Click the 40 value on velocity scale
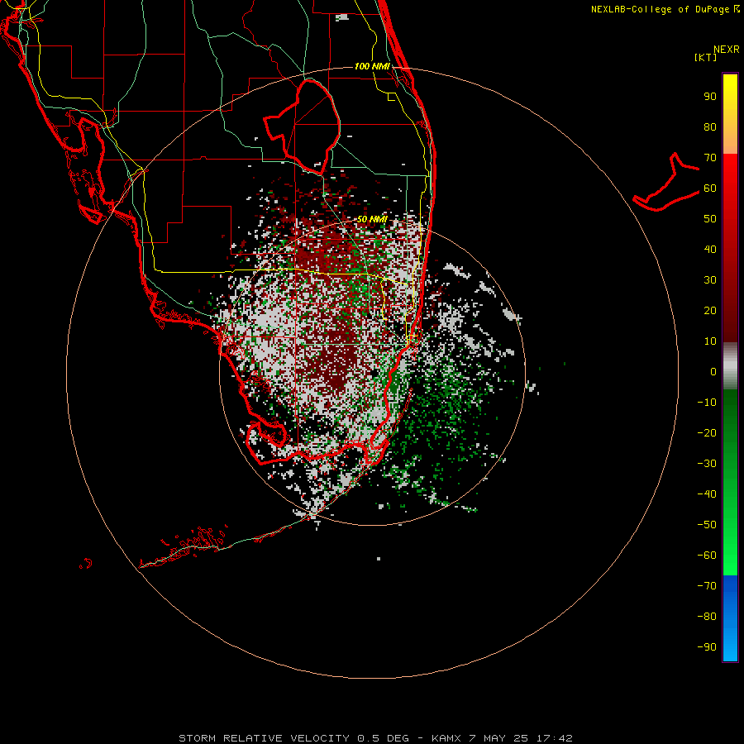Screen dimensions: 744x744 pos(710,250)
